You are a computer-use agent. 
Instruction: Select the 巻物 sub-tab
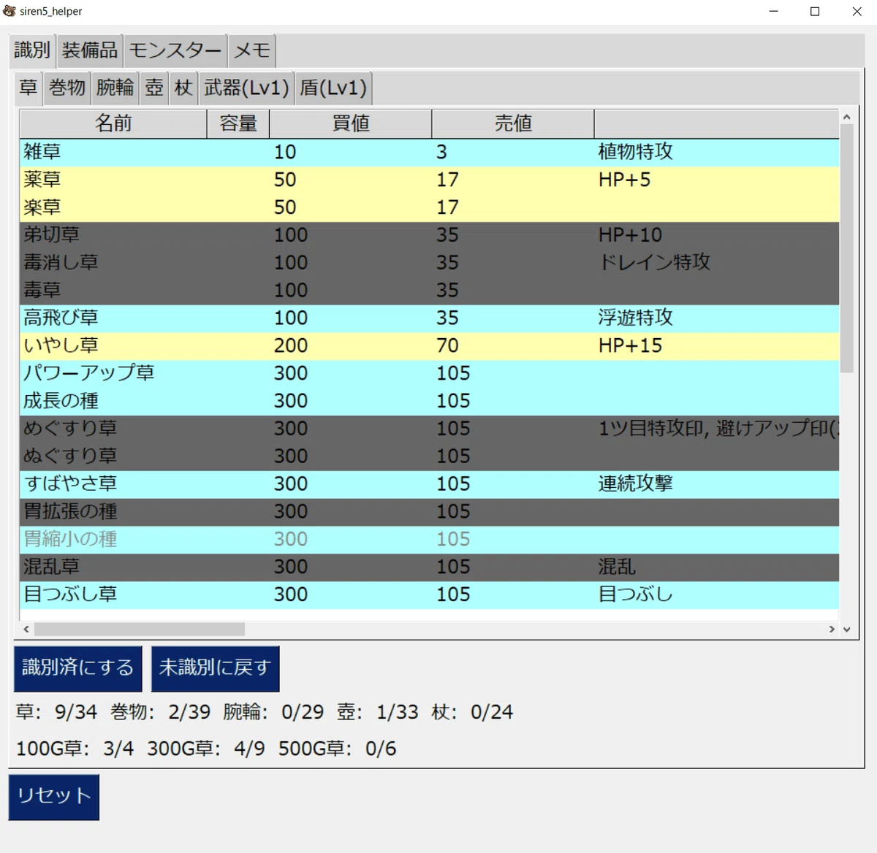(x=67, y=88)
